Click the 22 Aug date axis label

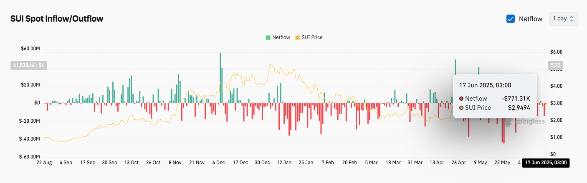[44, 163]
